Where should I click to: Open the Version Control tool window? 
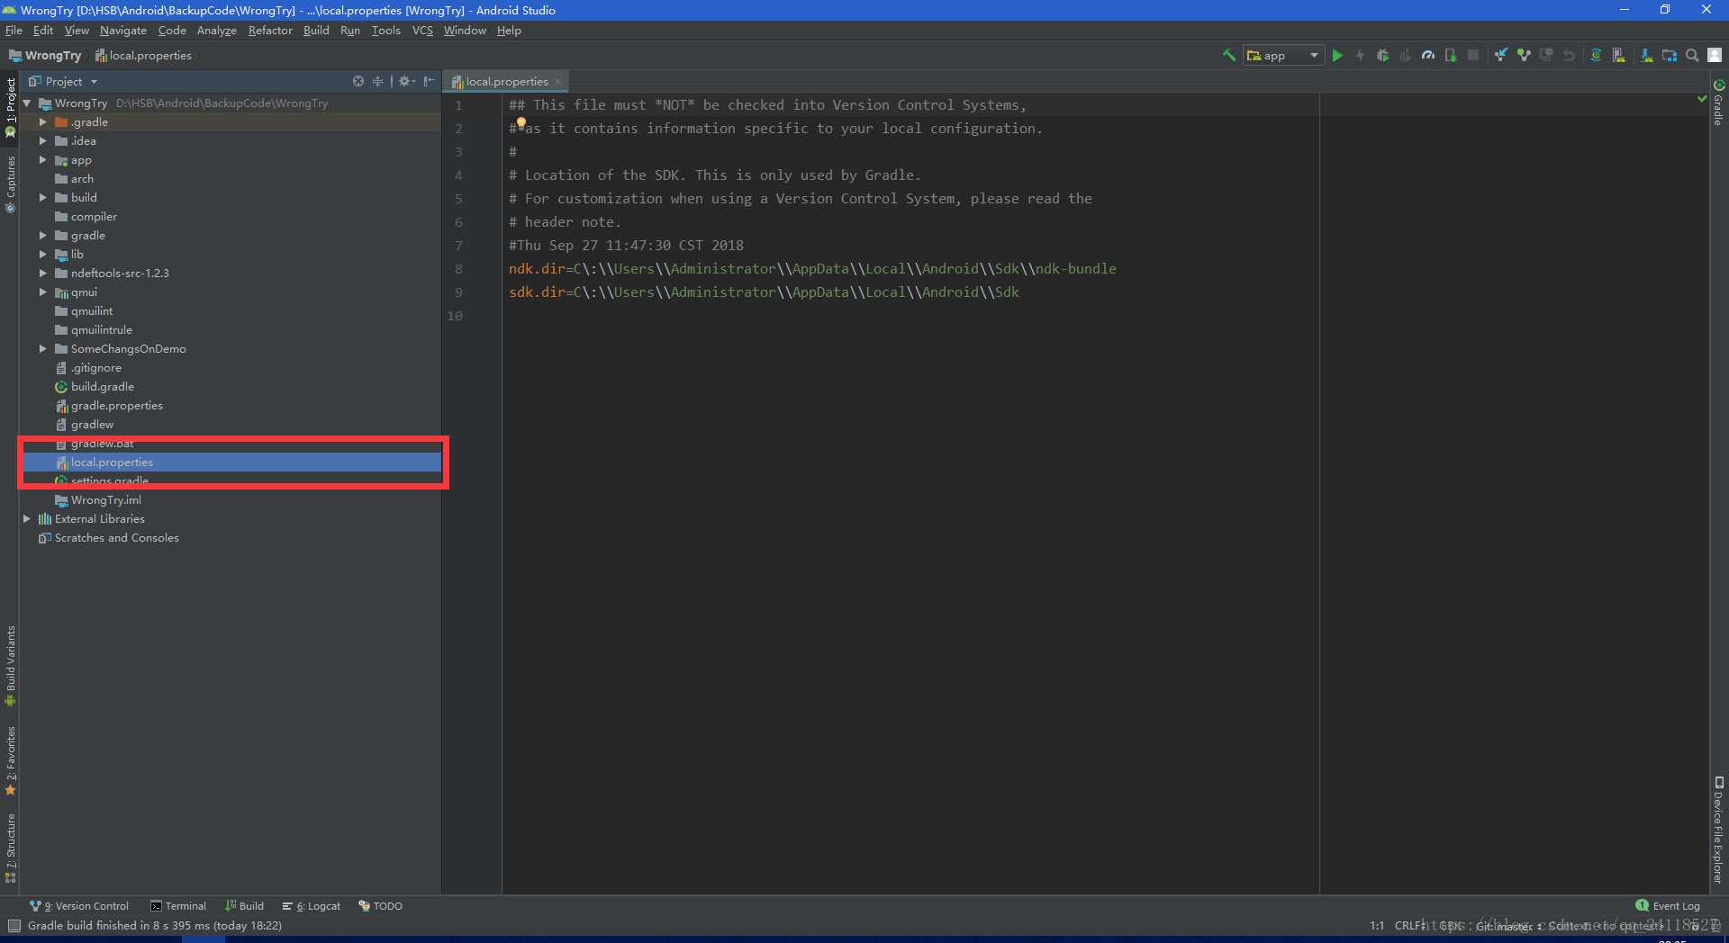(79, 906)
